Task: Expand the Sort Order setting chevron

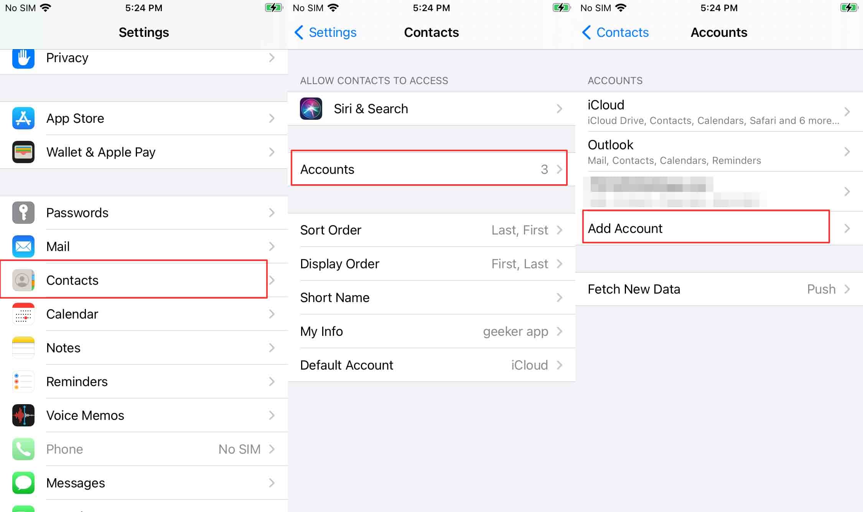Action: click(x=560, y=230)
